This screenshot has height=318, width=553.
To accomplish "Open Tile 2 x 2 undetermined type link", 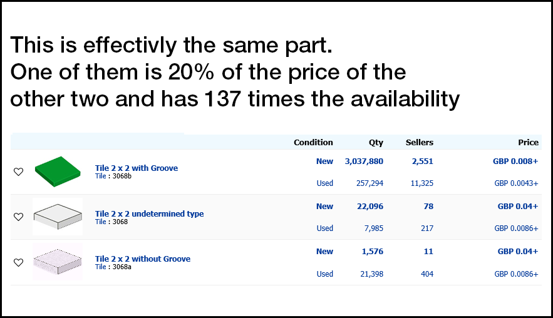I will click(x=149, y=213).
